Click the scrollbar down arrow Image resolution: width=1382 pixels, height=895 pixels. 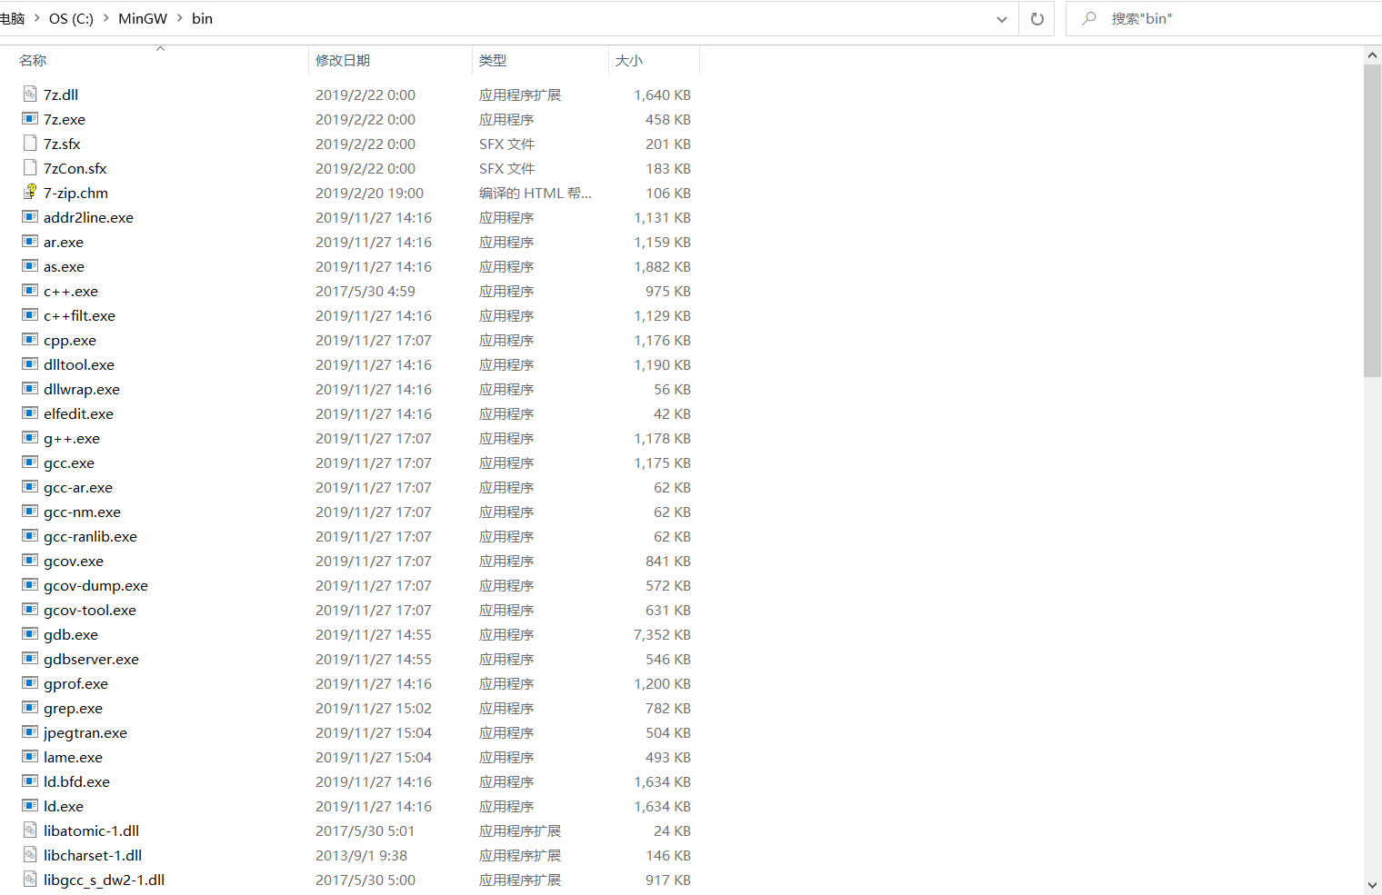tap(1372, 884)
